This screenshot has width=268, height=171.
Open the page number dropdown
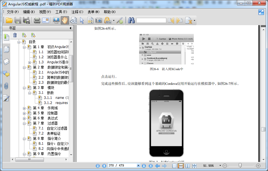(138, 166)
